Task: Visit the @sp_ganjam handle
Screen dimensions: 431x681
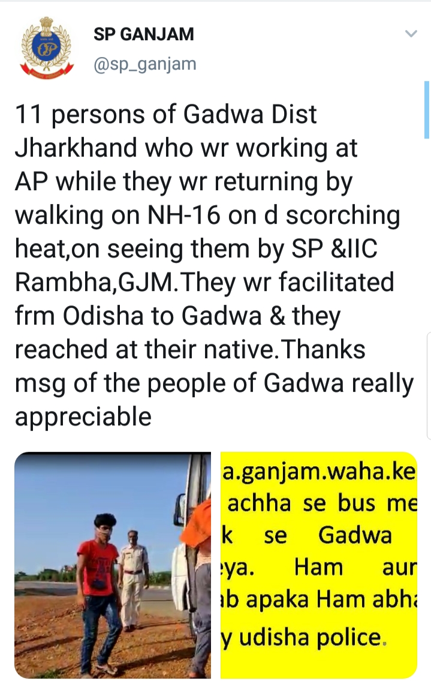Action: pos(145,64)
